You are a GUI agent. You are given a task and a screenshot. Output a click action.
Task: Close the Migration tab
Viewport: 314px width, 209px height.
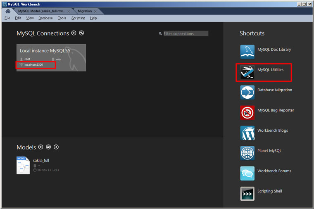pos(95,12)
